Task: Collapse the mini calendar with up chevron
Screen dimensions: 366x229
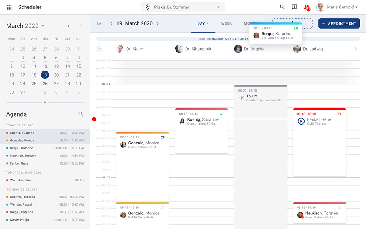Action: 45,102
